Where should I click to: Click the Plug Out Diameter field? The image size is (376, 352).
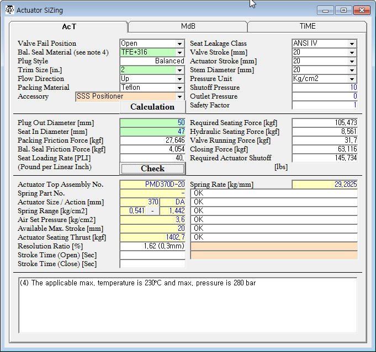(x=152, y=123)
